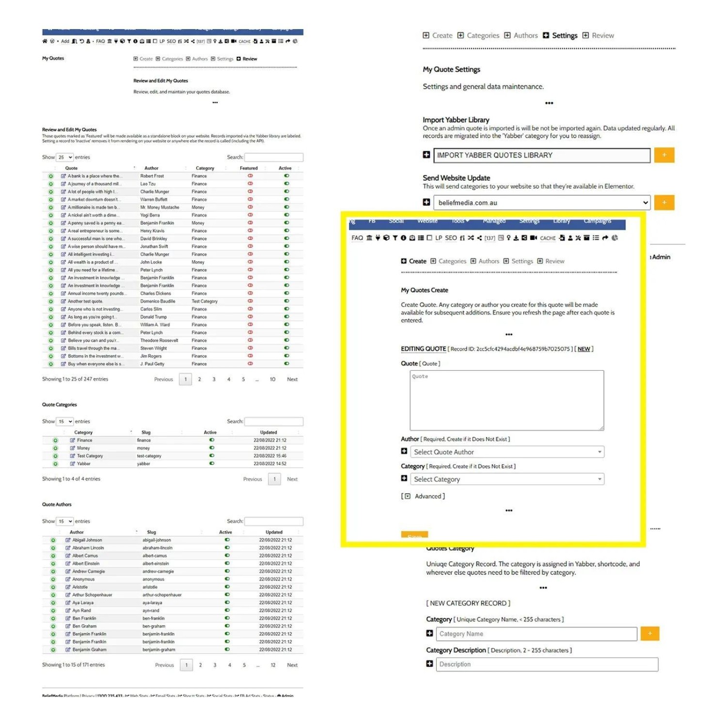Click the green circle icon on the Abigail Johnson row
The image size is (727, 727).
tap(53, 540)
